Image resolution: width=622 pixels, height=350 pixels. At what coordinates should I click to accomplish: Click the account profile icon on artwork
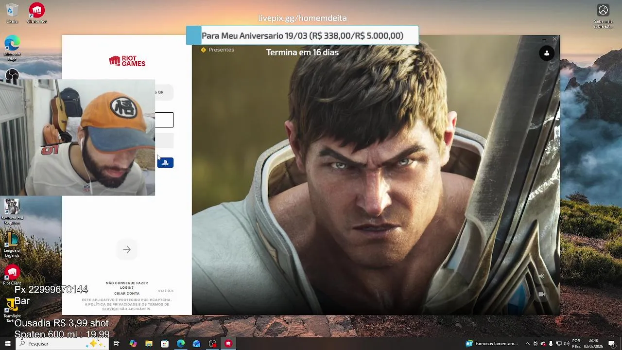(x=547, y=53)
